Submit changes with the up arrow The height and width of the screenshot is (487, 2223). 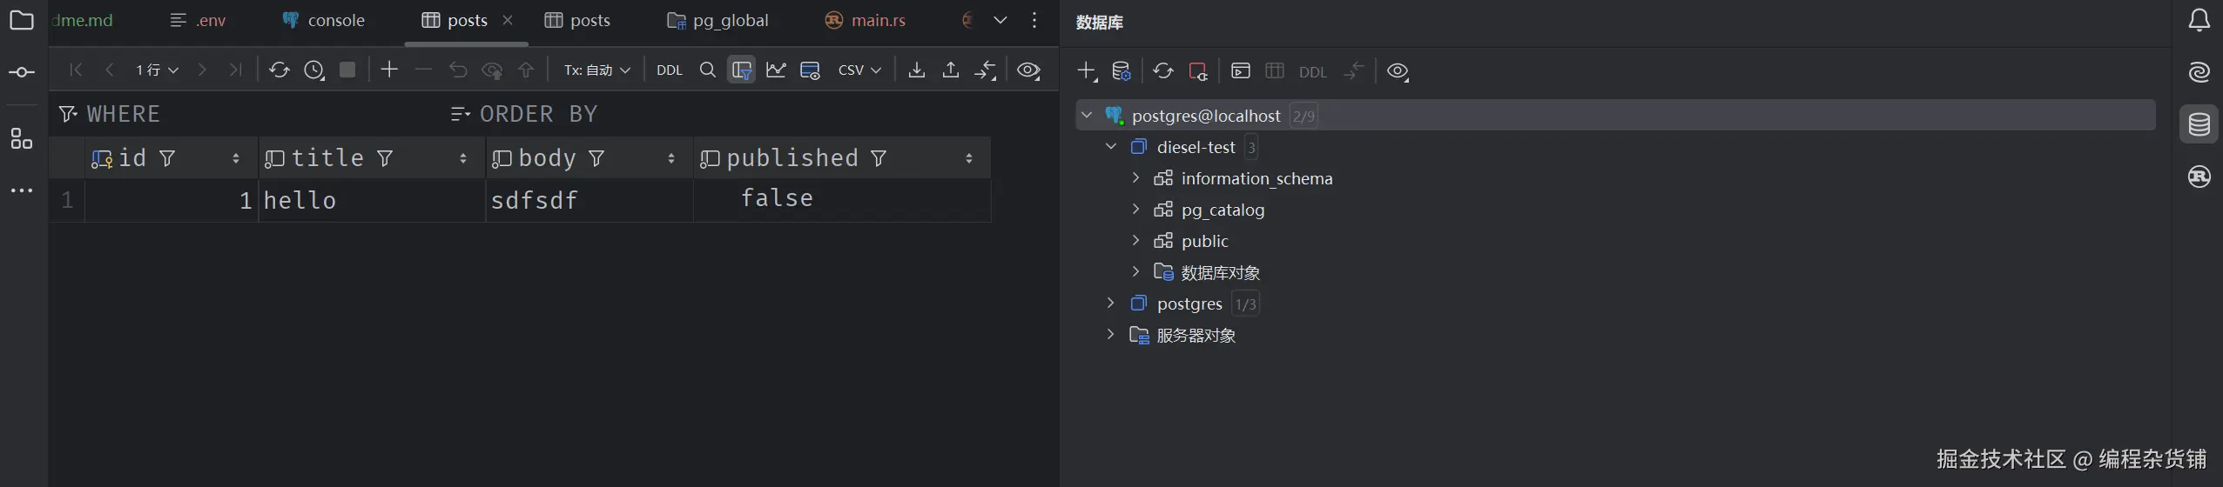(x=526, y=70)
